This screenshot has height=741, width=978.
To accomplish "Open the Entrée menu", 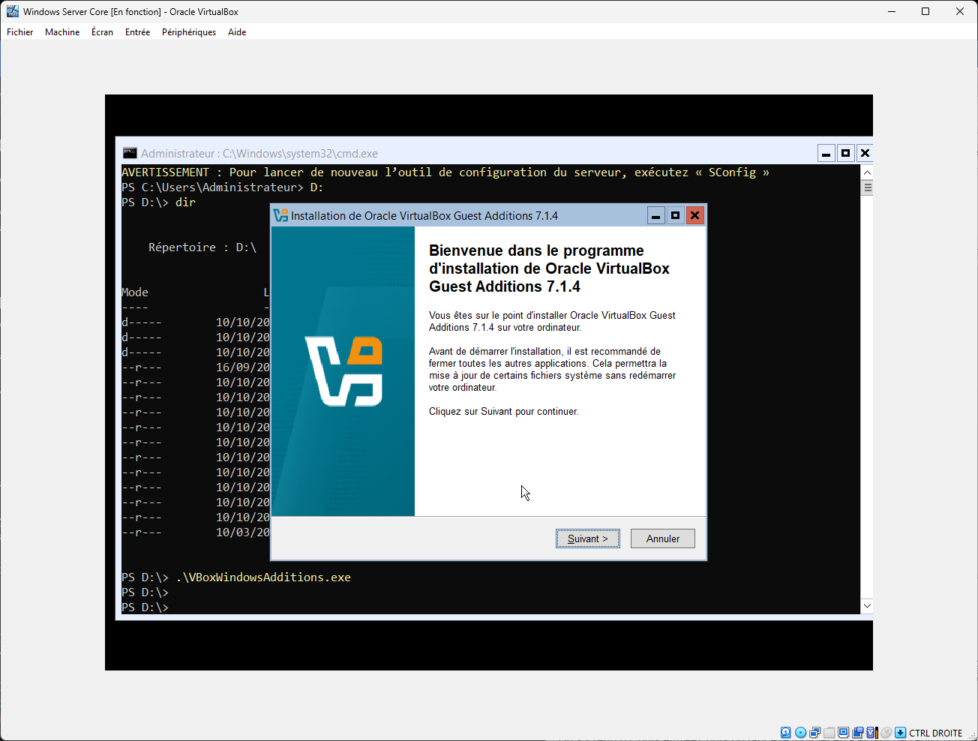I will (x=137, y=32).
